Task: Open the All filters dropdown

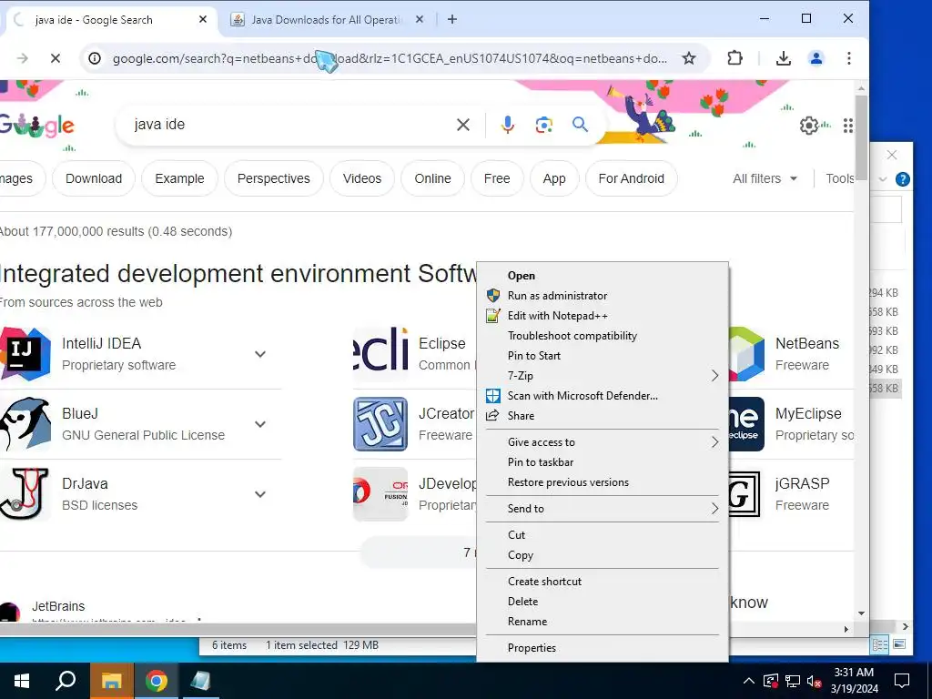Action: pyautogui.click(x=765, y=178)
